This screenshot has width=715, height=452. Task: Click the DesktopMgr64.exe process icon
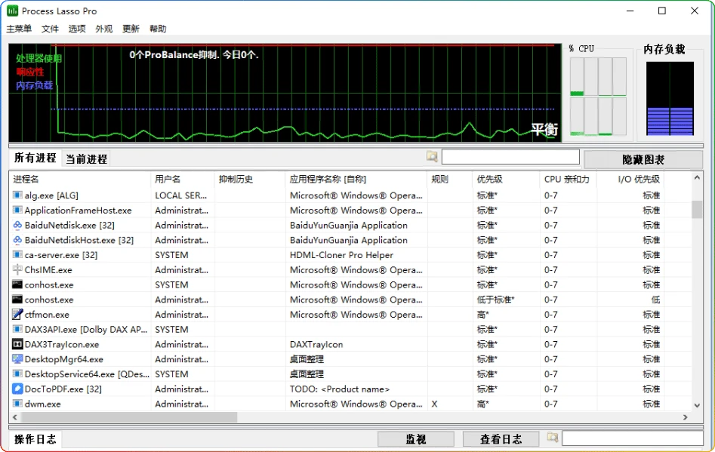(16, 359)
